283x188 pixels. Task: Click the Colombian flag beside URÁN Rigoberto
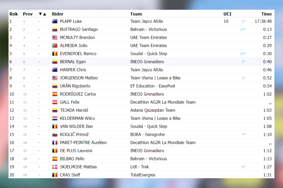(55, 86)
